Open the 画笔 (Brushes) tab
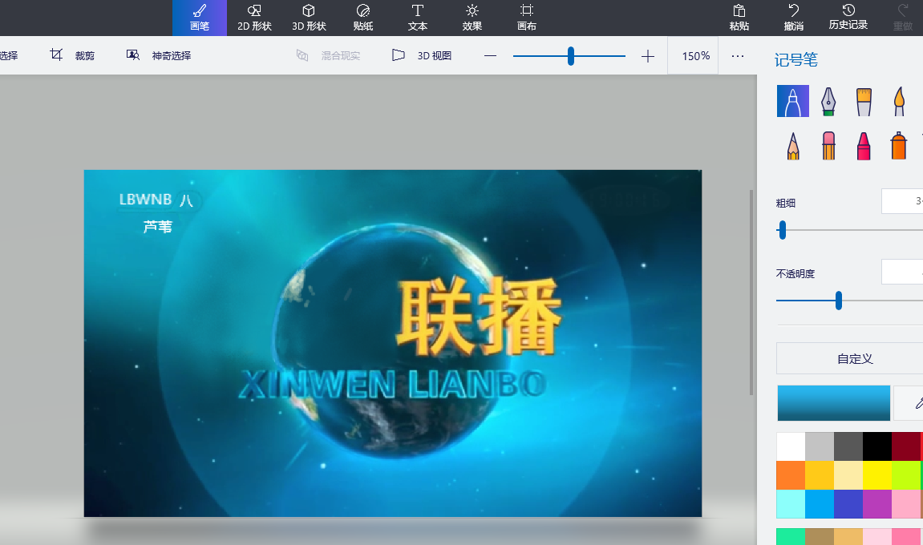The height and width of the screenshot is (545, 923). tap(200, 18)
